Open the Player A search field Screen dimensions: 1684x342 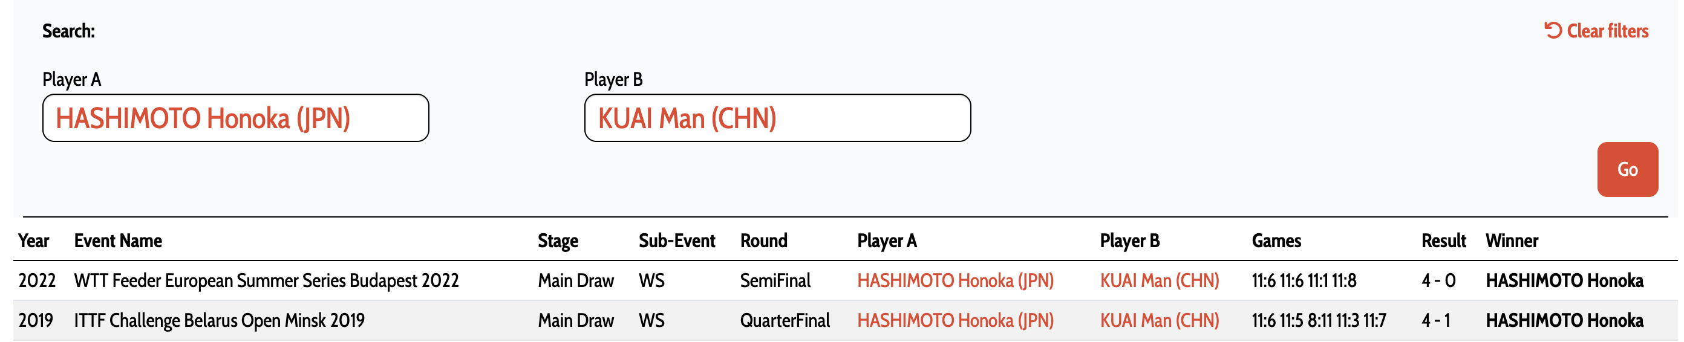pos(235,118)
